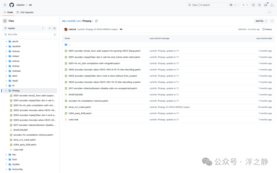Open the repository tabs overflow ellipsis
Viewport: 277px width, 173px height.
270,12
